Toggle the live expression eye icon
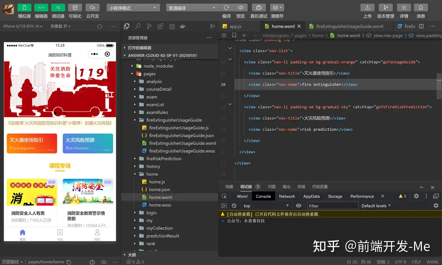The height and width of the screenshot is (265, 442). pos(298,206)
